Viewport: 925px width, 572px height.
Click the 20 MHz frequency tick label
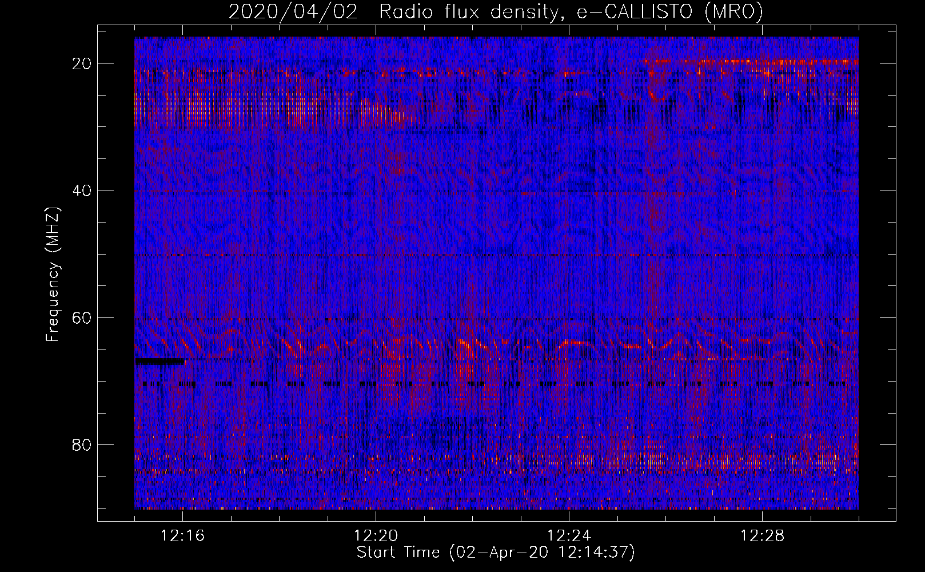[x=82, y=63]
